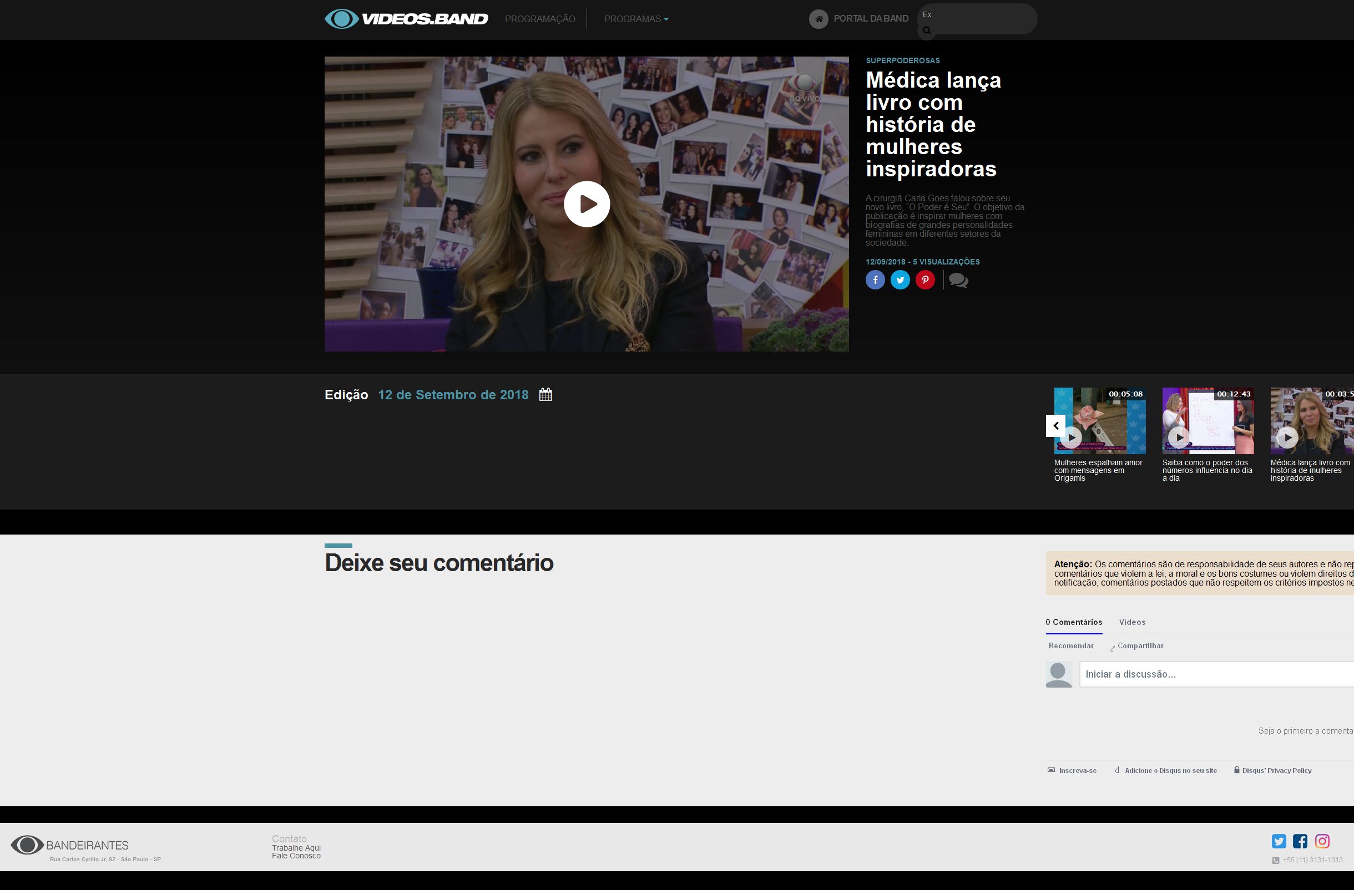Click the search magnifier icon
This screenshot has height=890, width=1354.
(x=927, y=30)
